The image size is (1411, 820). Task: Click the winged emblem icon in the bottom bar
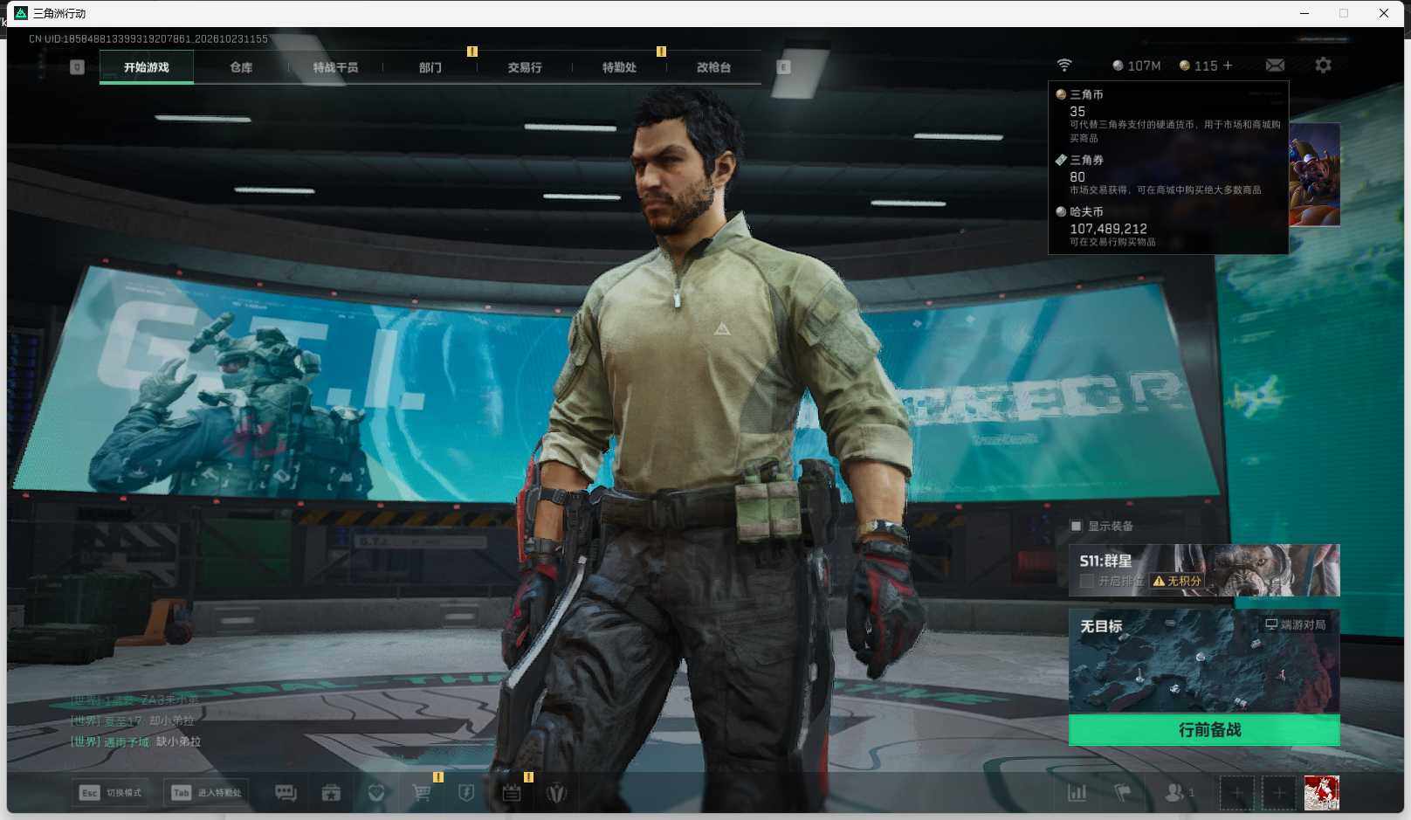point(556,793)
